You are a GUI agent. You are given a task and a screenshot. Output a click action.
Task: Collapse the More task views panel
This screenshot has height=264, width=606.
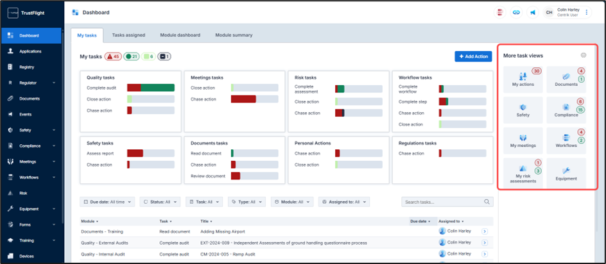point(583,56)
